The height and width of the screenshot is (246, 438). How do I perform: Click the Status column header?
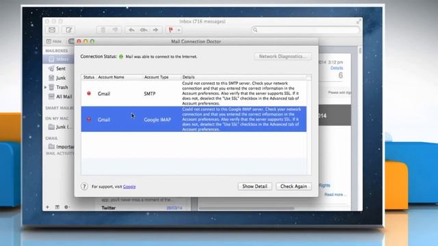pyautogui.click(x=89, y=77)
